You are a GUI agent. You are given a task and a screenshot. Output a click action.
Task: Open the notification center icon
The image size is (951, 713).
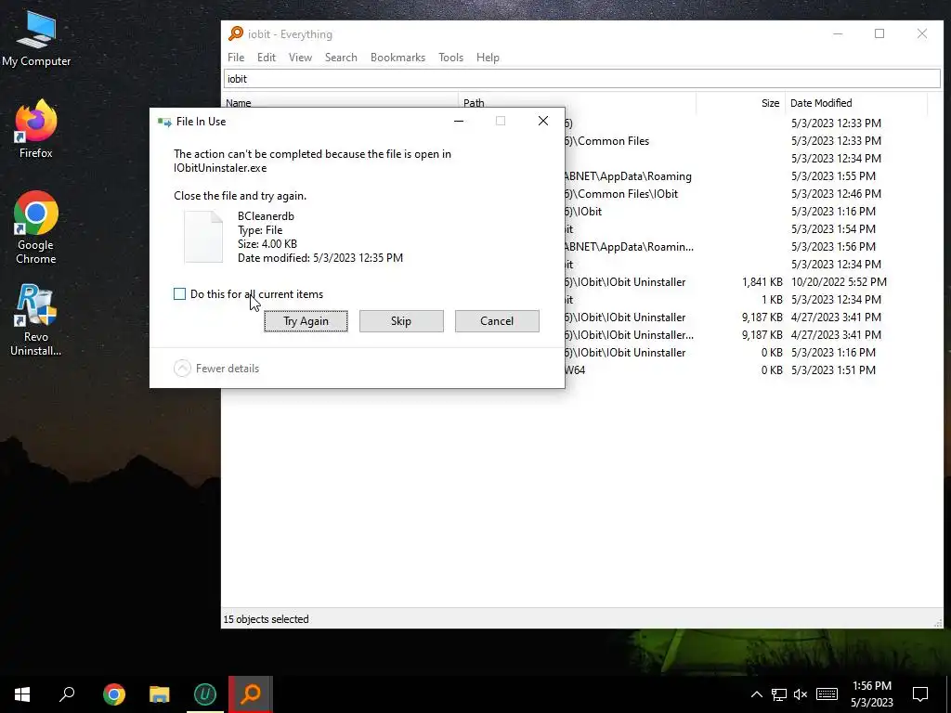pos(920,694)
